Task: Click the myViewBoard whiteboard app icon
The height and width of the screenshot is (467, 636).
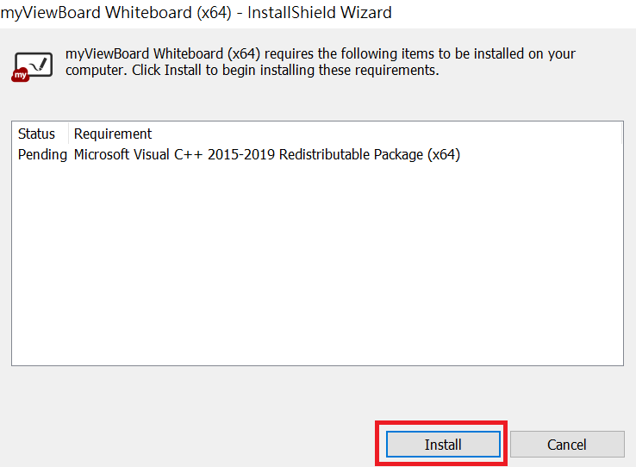Action: (x=32, y=66)
